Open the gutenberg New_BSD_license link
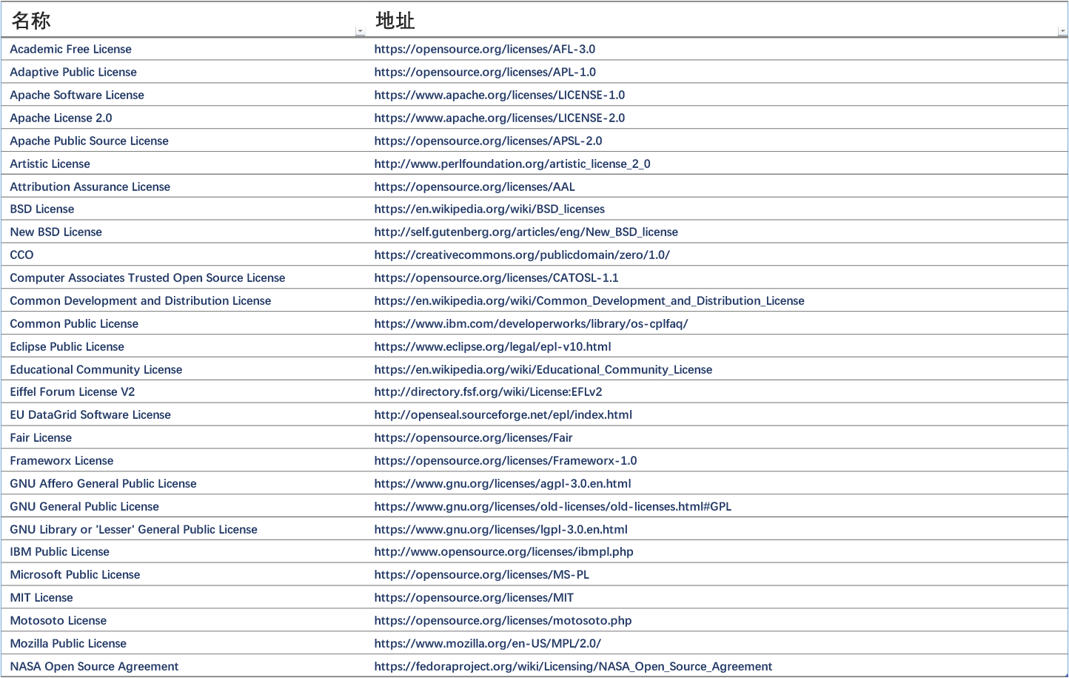This screenshot has height=678, width=1069. tap(526, 232)
